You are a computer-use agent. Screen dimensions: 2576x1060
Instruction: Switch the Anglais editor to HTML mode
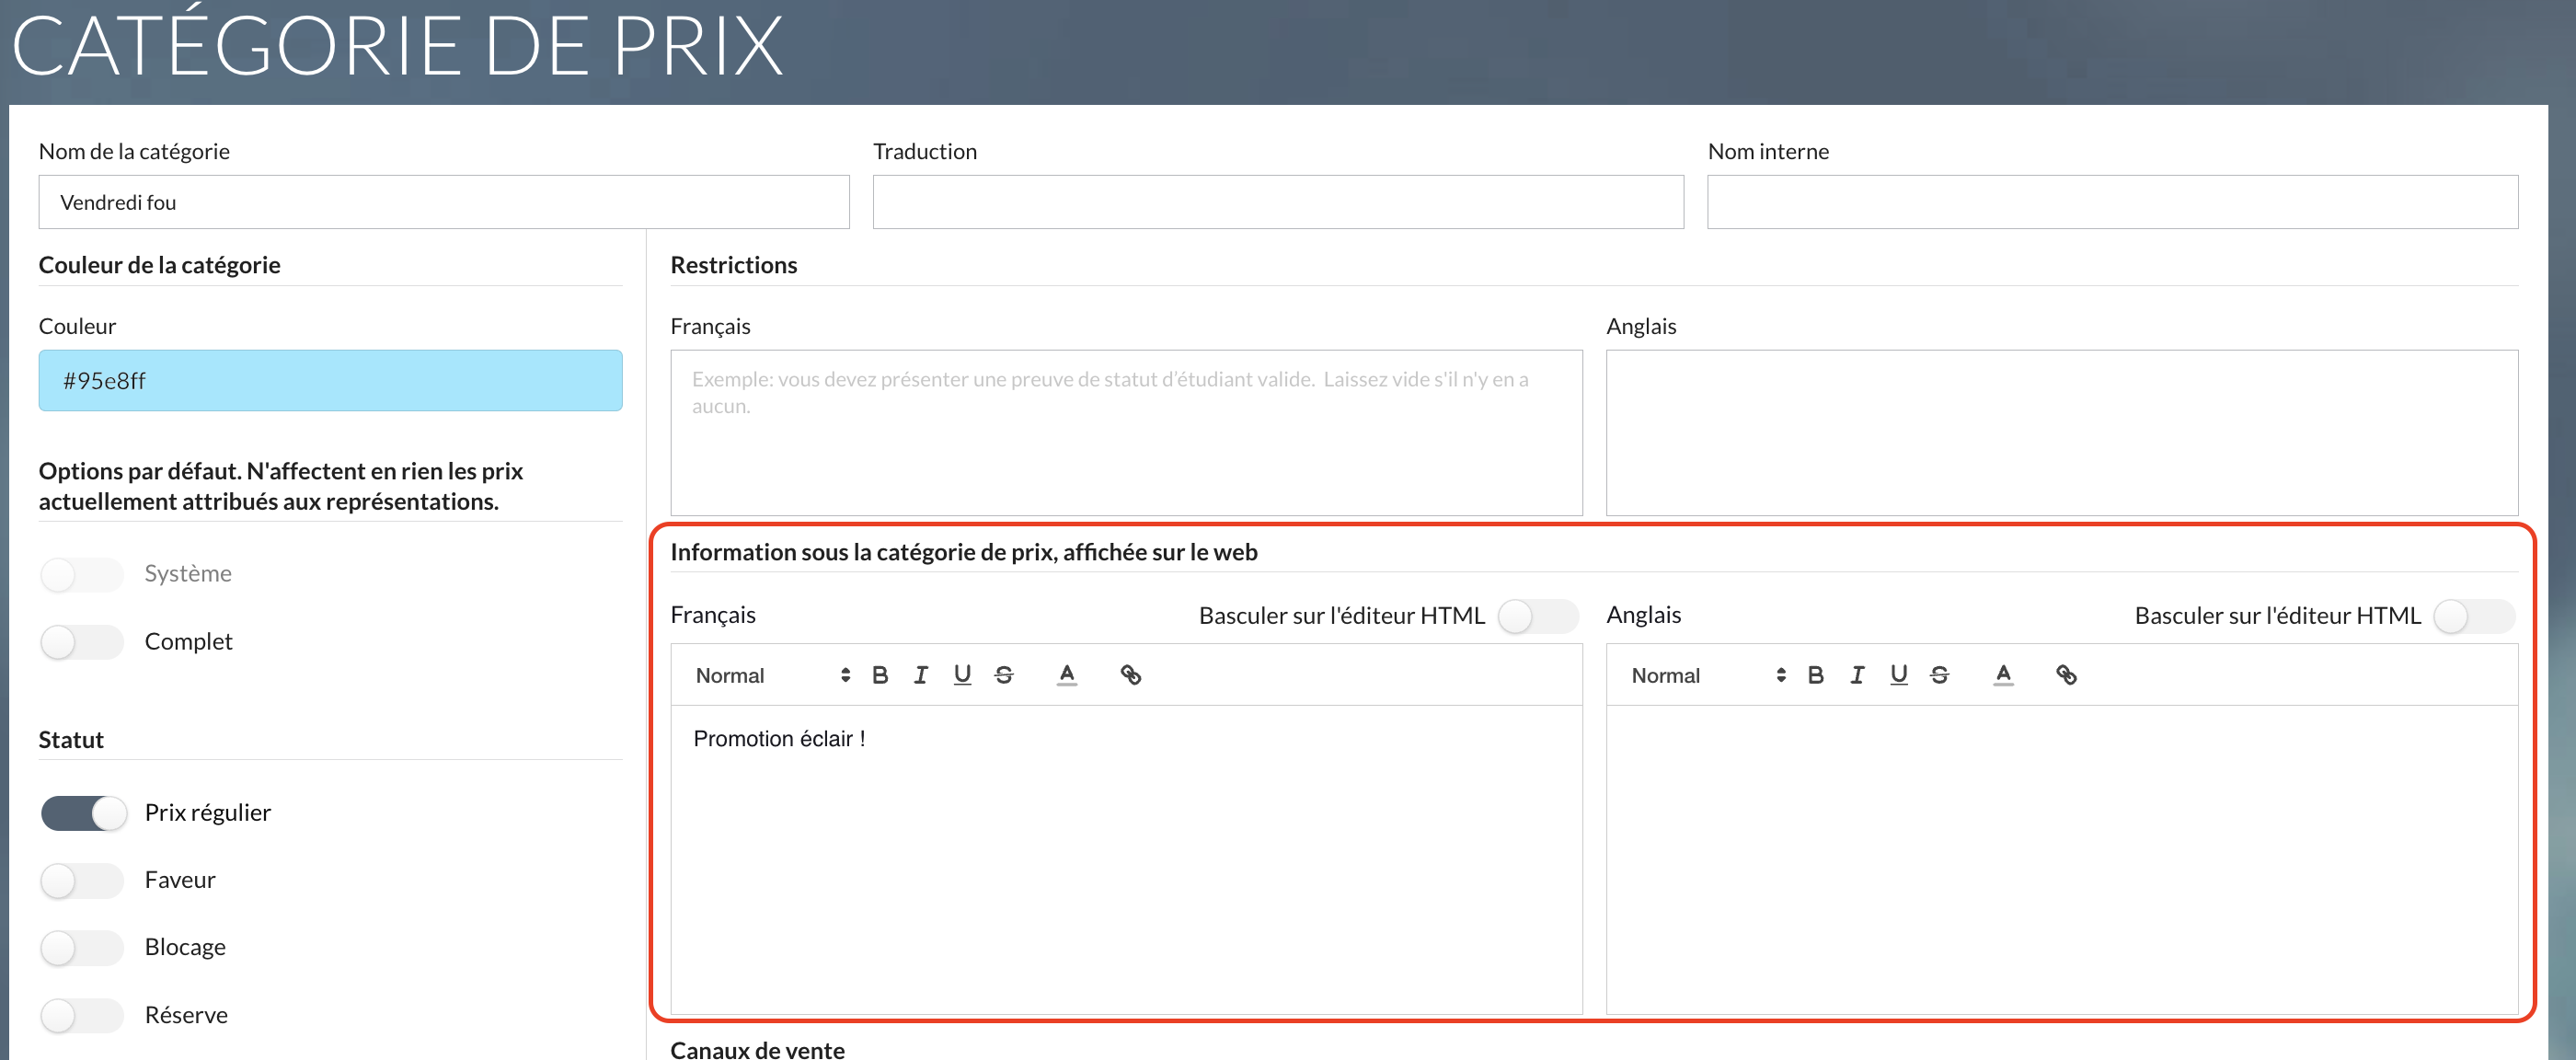point(2474,616)
